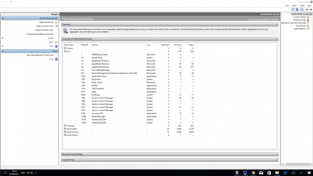Open Microsoft Store from taskbar
Image resolution: width=313 pixels, height=176 pixels.
pyautogui.click(x=269, y=173)
